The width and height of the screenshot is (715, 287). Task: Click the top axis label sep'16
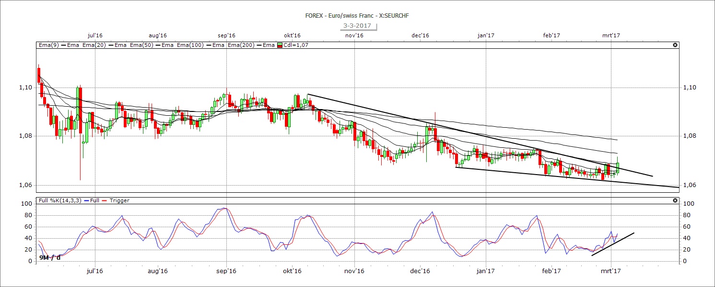click(x=226, y=35)
